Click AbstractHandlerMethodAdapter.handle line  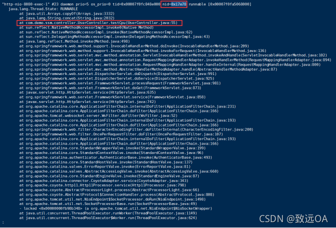pos(148,70)
